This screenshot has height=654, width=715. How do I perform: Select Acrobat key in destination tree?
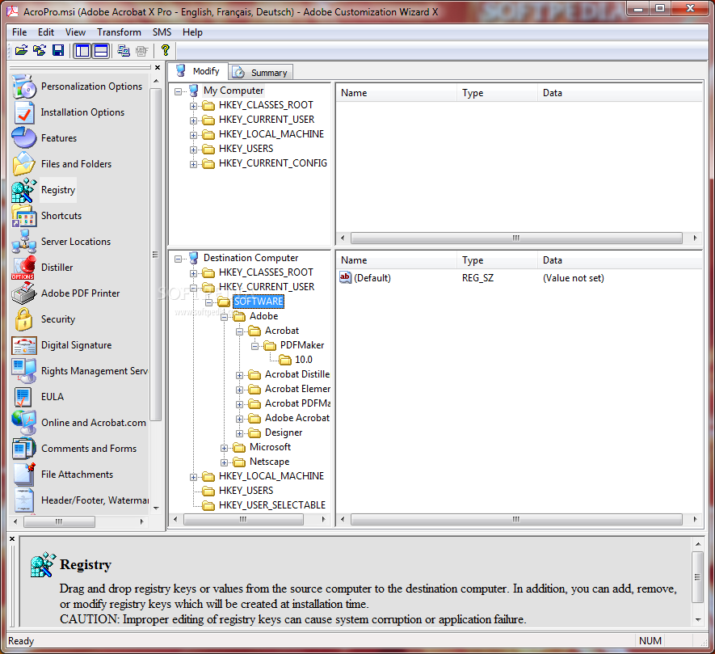(x=281, y=331)
